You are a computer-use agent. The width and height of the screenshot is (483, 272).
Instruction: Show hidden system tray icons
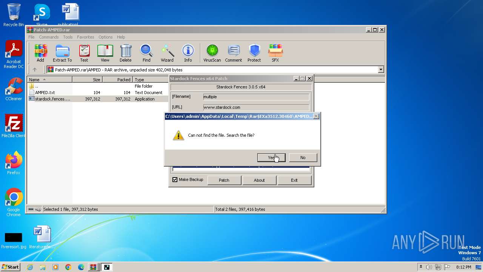tap(421, 267)
